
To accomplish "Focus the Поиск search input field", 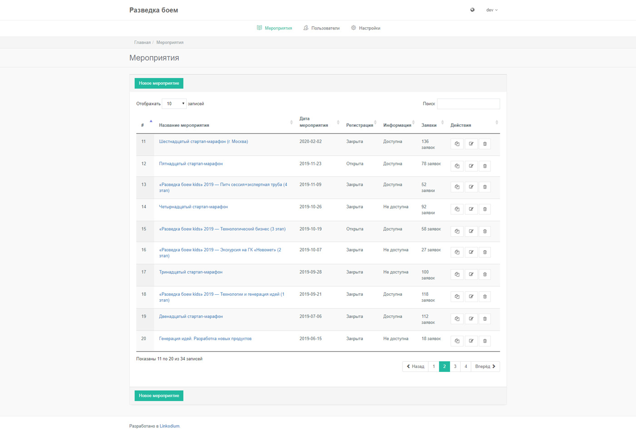I will coord(468,104).
